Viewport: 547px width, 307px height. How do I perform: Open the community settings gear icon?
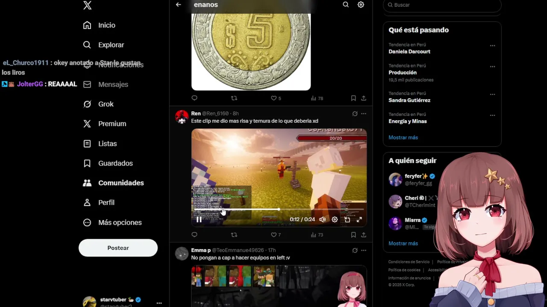click(361, 5)
